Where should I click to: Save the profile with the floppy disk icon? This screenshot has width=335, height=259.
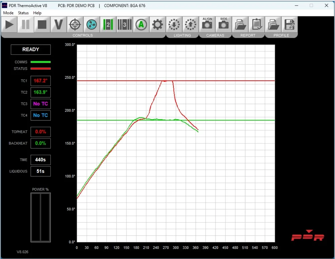[x=289, y=24]
